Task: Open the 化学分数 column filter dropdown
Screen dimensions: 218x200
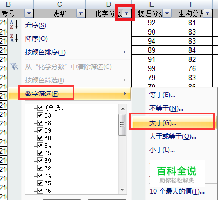Action: 127,13
